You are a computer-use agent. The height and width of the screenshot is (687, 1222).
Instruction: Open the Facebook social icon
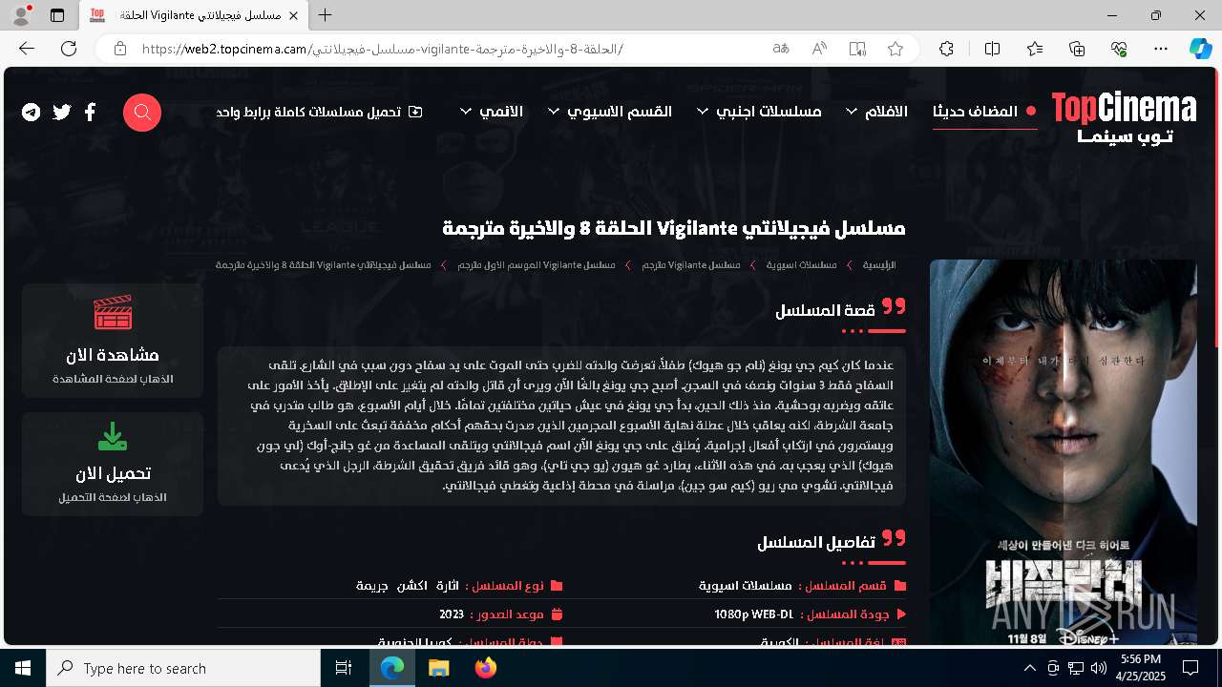coord(90,113)
